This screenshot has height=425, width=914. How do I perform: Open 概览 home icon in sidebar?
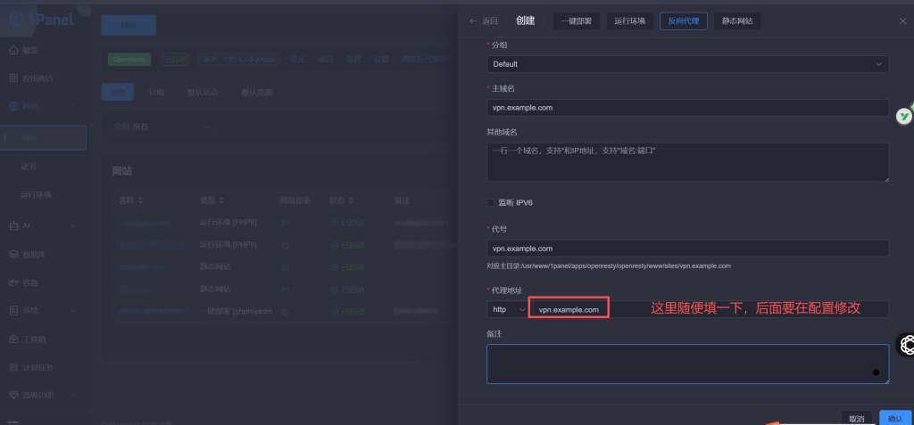(13, 50)
